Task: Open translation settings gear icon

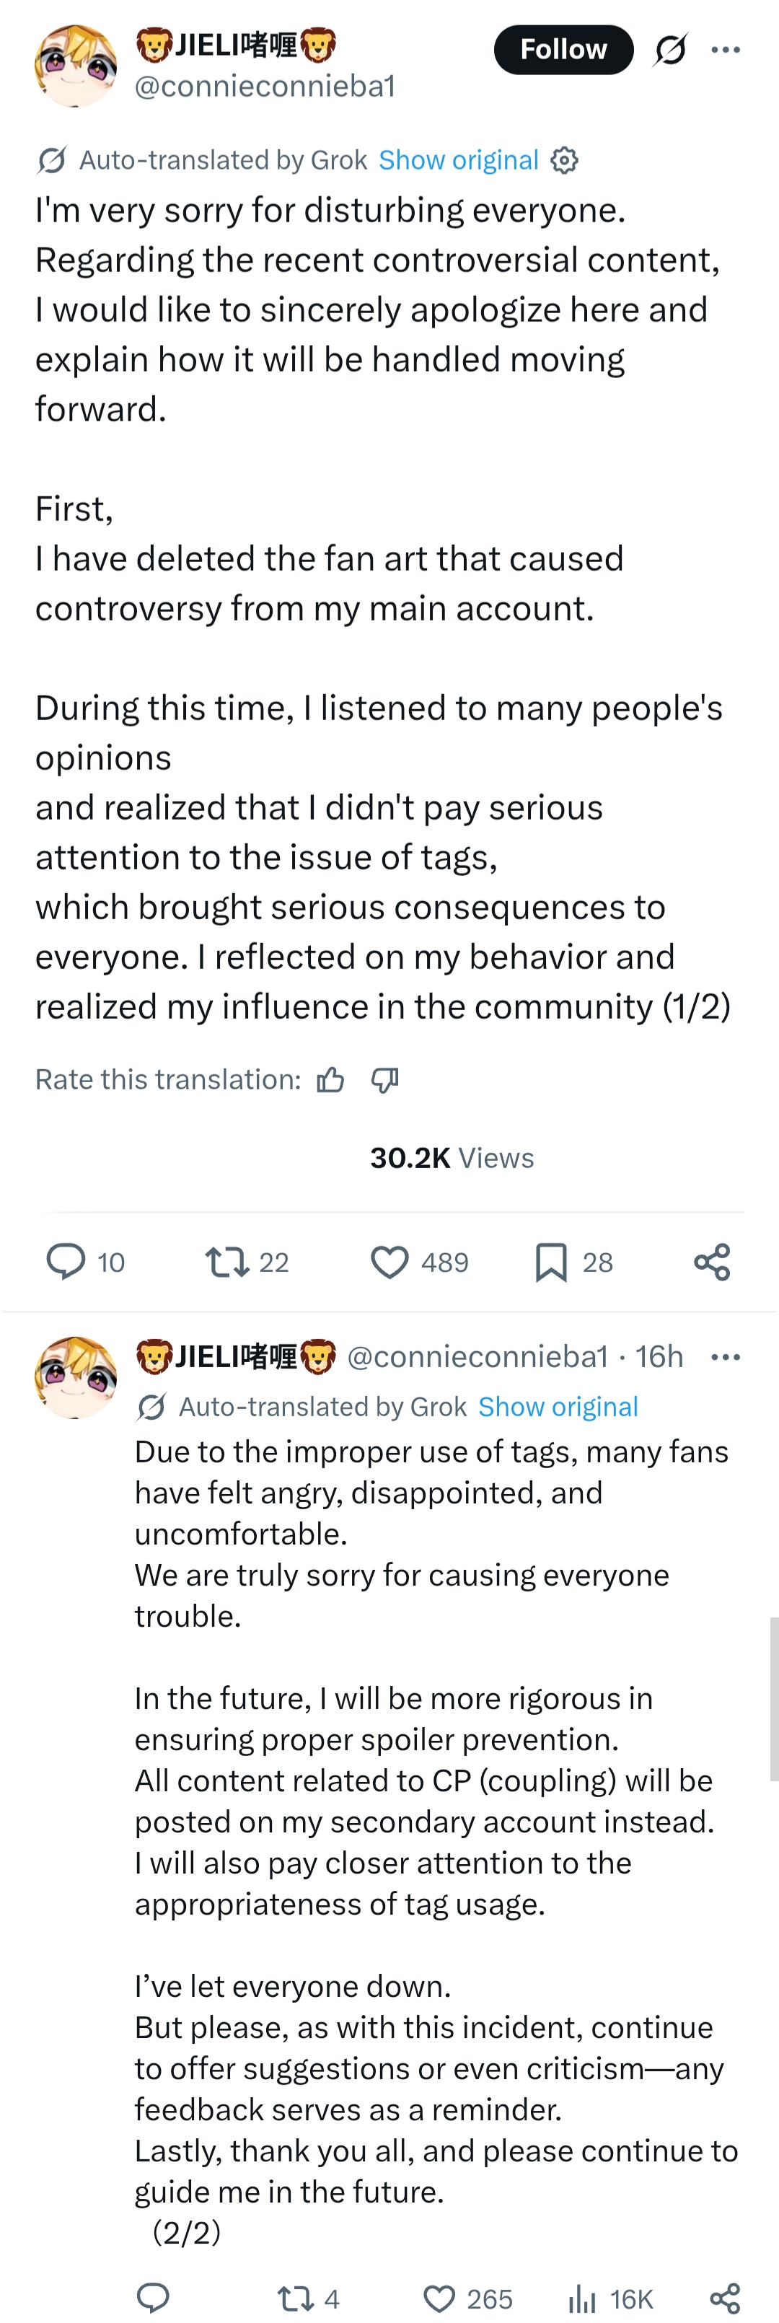Action: [564, 160]
